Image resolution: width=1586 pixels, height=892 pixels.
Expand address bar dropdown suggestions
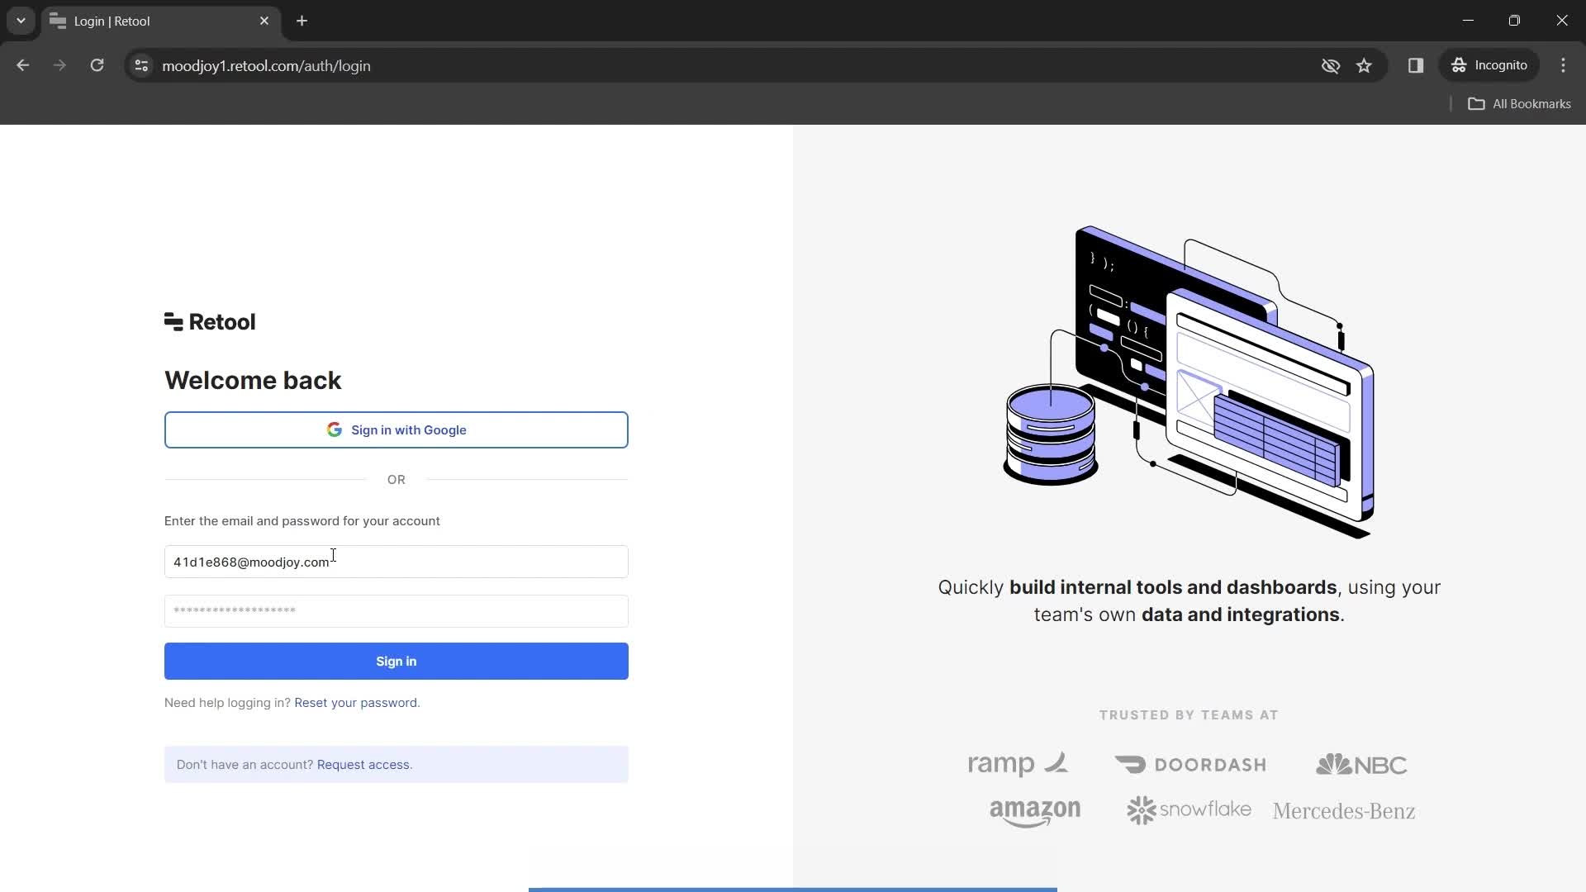[x=20, y=21]
